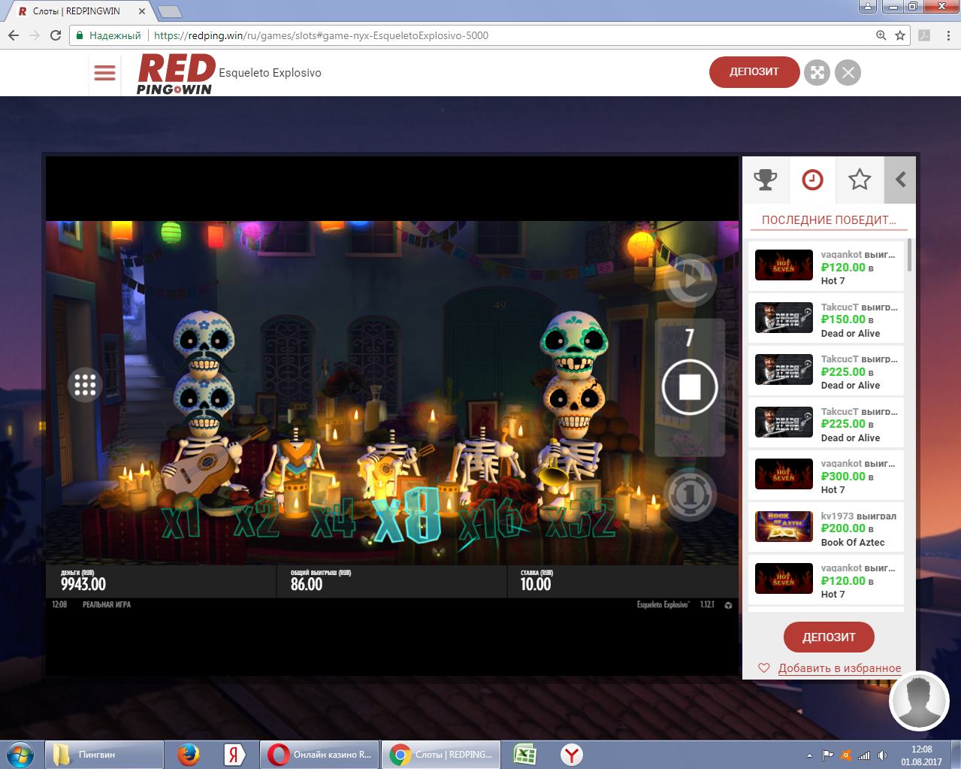Screen dimensions: 961x769
Task: Open the favorites star tab
Action: [x=860, y=180]
